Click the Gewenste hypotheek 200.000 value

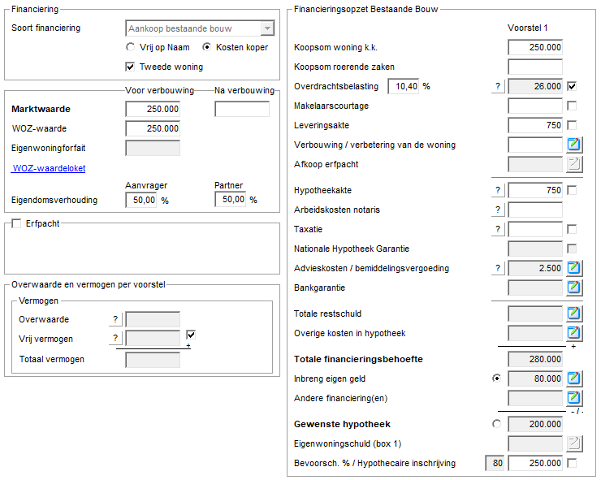[x=535, y=424]
